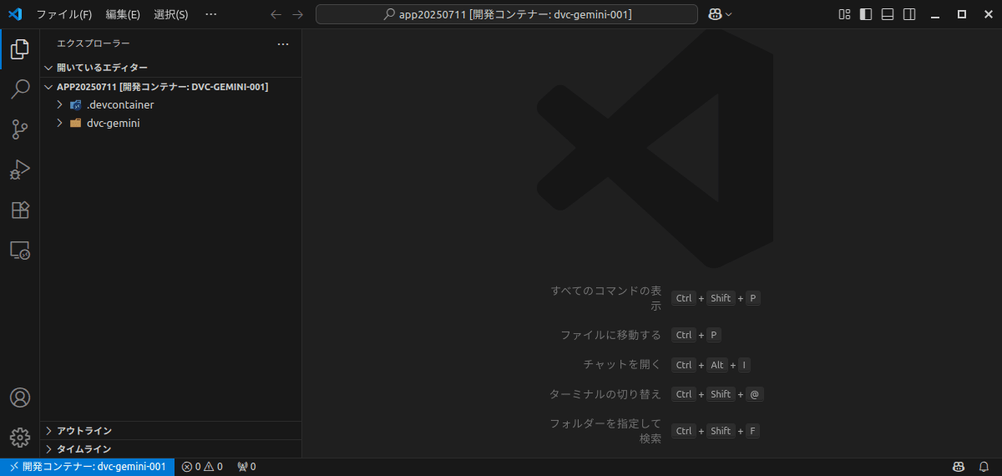Expand the アウトライン section

171,431
